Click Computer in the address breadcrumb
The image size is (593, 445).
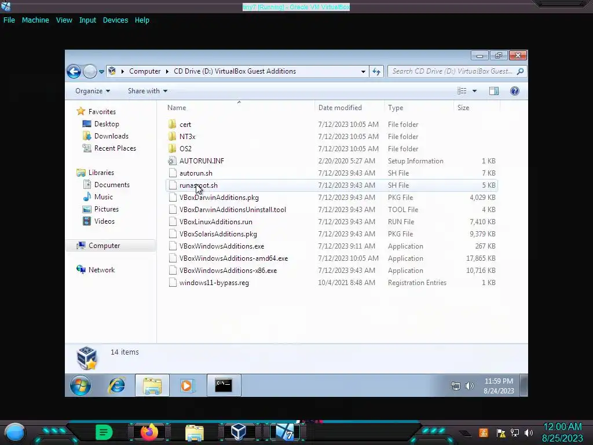pyautogui.click(x=145, y=71)
